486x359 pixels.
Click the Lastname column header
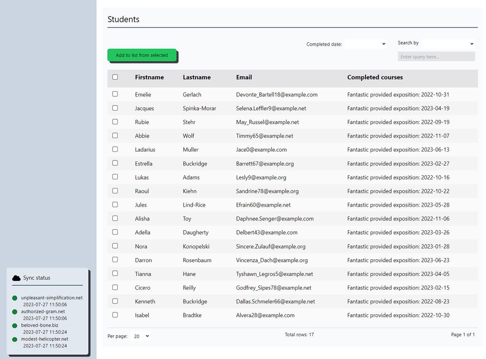[x=196, y=77]
